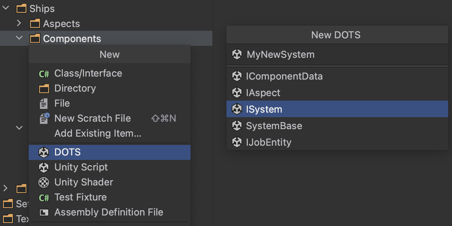
Task: Click the ISystem DOTS icon
Action: pyautogui.click(x=237, y=109)
